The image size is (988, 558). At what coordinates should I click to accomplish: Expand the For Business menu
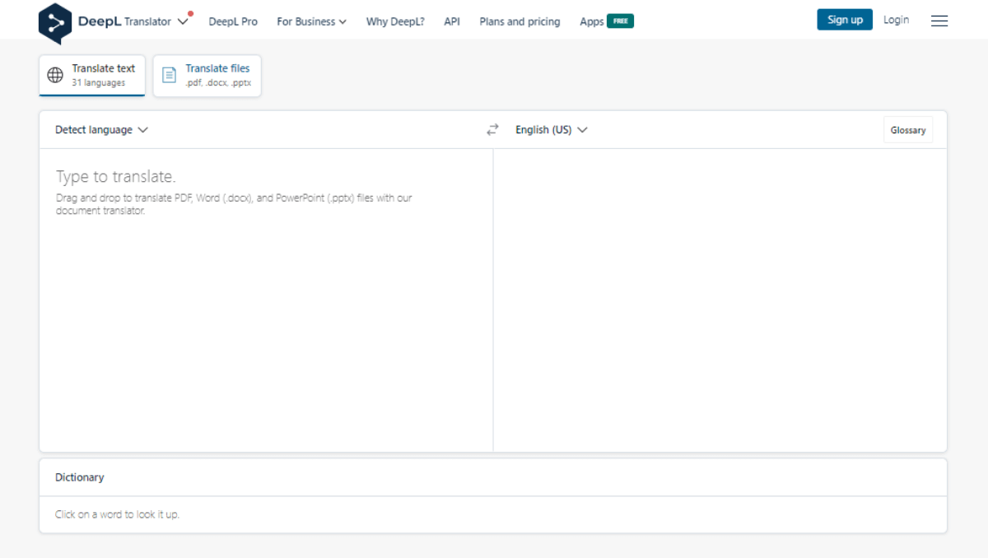311,21
